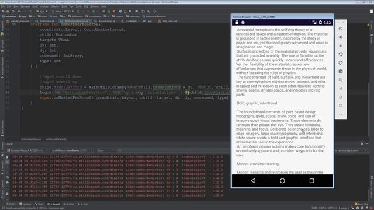Click the red Stop icon in the toolbar
374x210 pixels.
114,12
